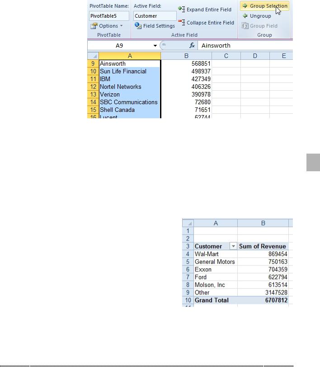Open the Customer filter dropdown in lower table
The image size is (320, 367).
click(x=233, y=246)
